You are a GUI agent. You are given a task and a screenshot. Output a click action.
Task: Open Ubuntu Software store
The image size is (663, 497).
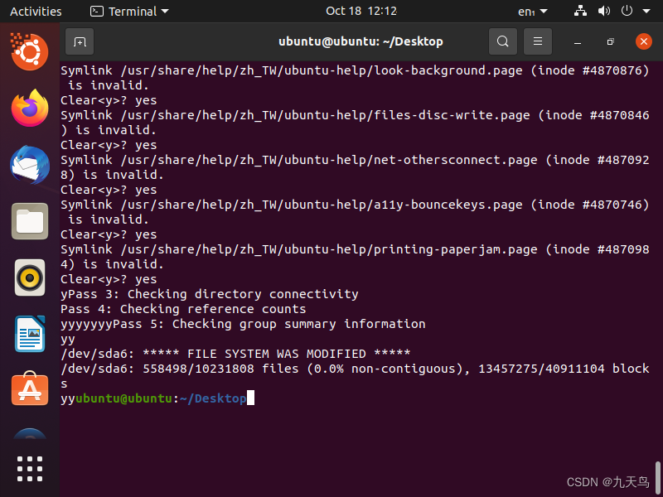pyautogui.click(x=30, y=388)
